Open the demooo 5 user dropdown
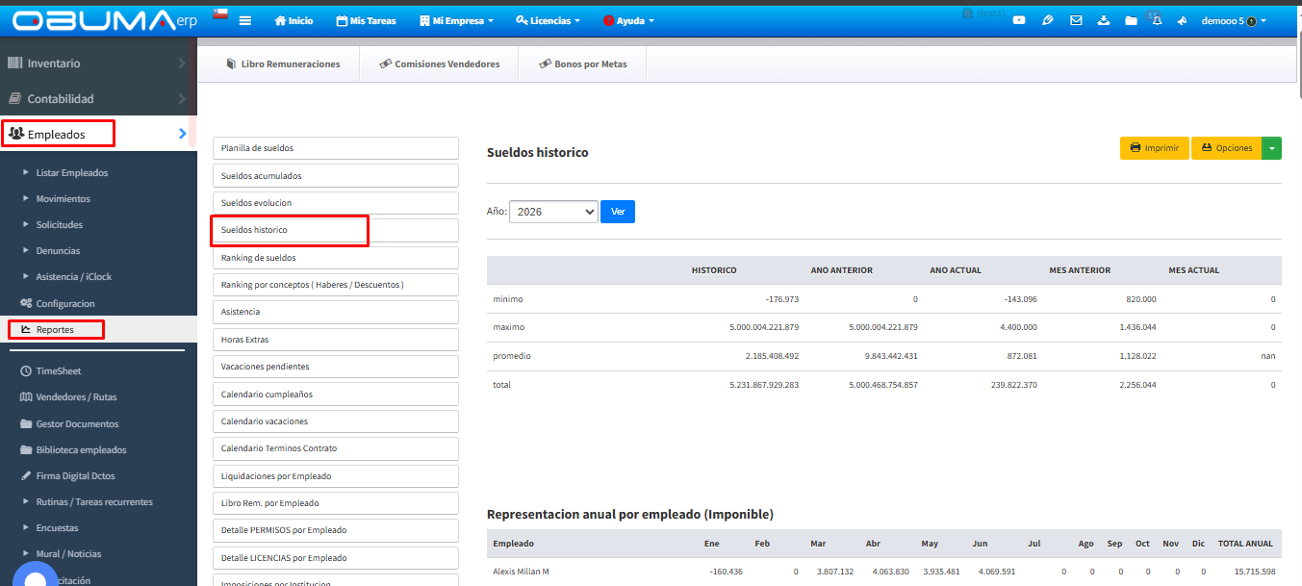The height and width of the screenshot is (586, 1302). click(1234, 20)
